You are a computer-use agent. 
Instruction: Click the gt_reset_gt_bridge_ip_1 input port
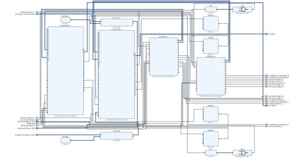pyautogui.click(x=37, y=118)
